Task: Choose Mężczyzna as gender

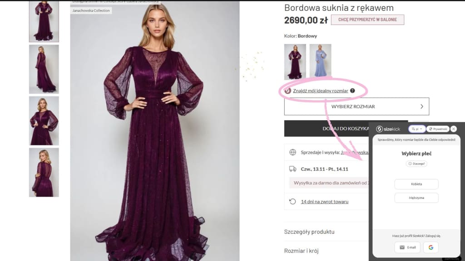Action: (x=416, y=198)
